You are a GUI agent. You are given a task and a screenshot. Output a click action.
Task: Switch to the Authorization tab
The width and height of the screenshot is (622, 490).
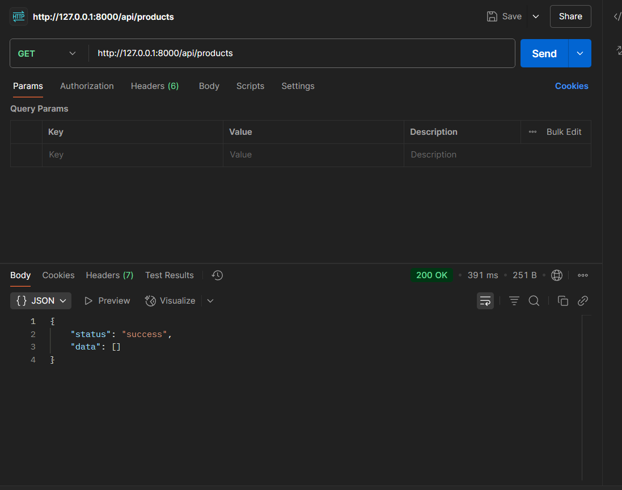(87, 86)
